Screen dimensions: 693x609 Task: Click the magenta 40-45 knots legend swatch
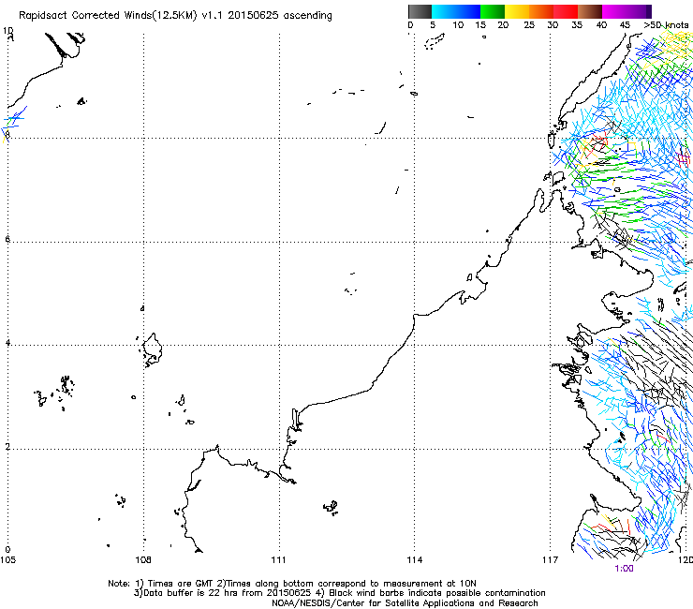tap(614, 11)
